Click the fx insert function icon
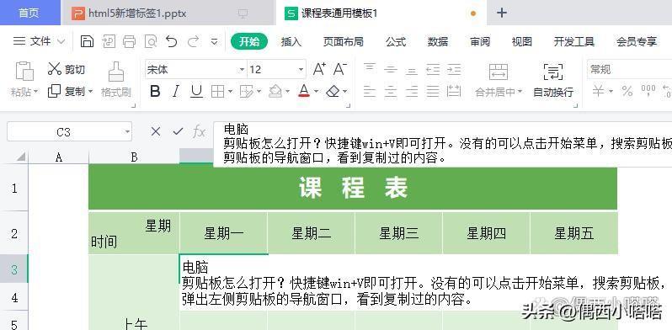 (x=199, y=131)
